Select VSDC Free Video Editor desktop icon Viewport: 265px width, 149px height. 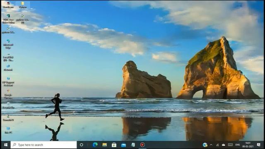coord(8,19)
